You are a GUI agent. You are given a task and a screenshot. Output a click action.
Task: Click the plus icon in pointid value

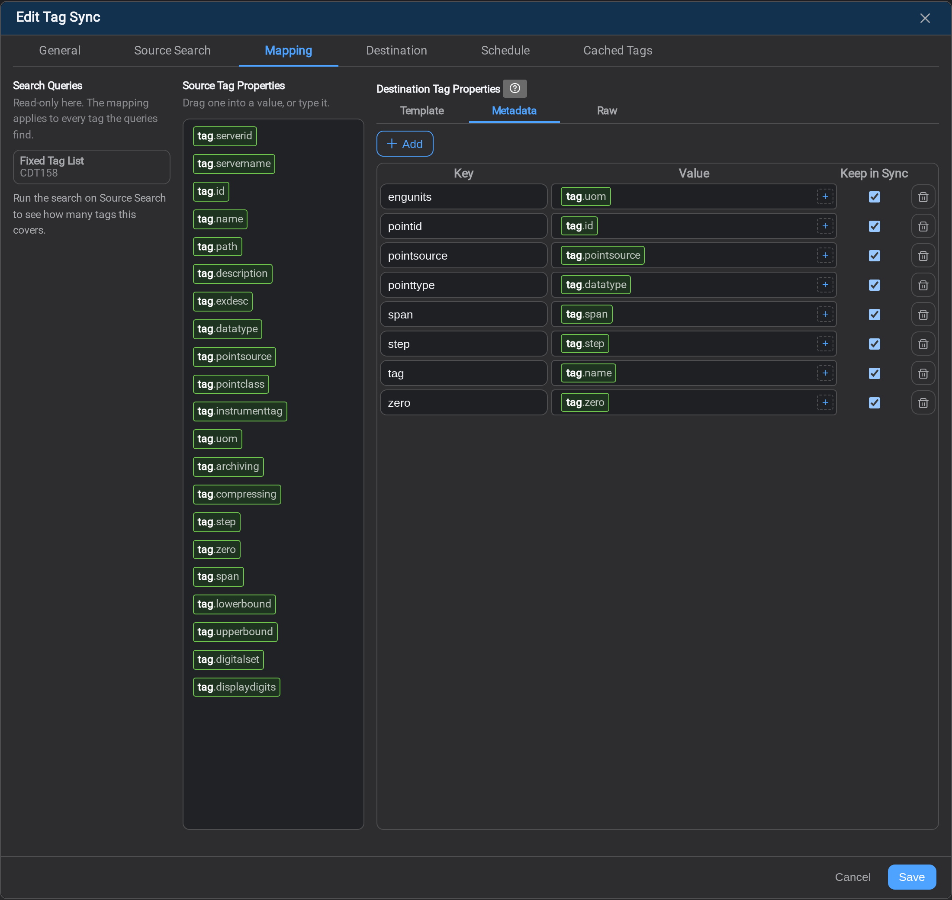[825, 225]
